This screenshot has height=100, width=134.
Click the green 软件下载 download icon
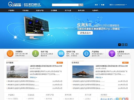coord(36,54)
